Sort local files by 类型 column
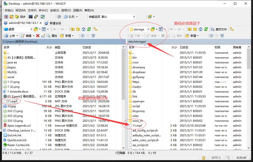This screenshot has height=162, width=253. click(67, 47)
